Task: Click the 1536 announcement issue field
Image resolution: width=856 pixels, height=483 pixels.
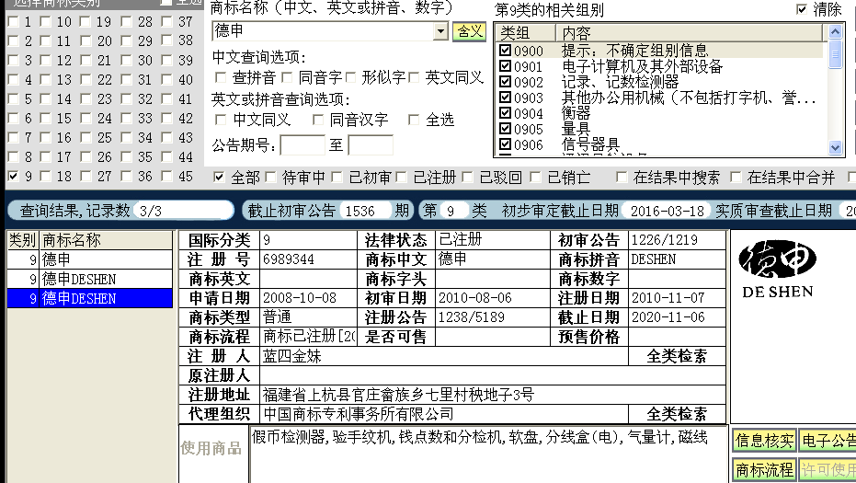Action: pos(365,211)
